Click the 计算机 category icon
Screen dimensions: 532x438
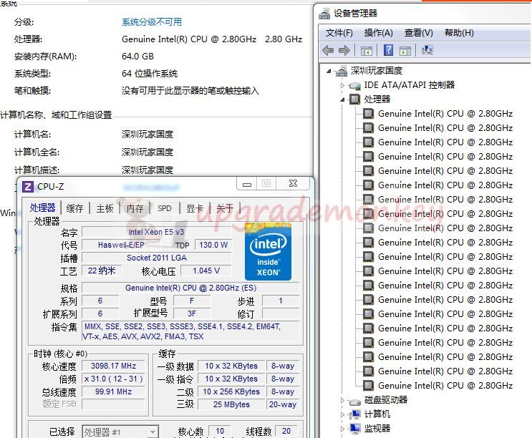(x=355, y=414)
